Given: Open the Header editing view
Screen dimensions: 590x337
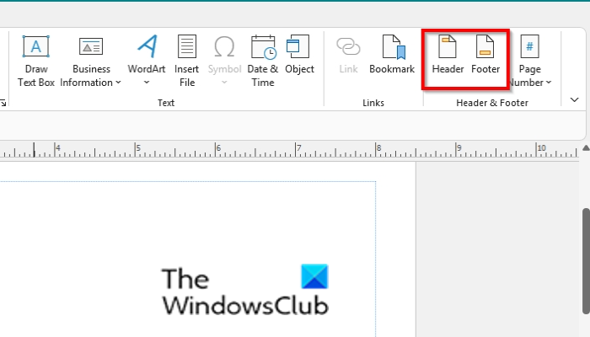Looking at the screenshot, I should pyautogui.click(x=448, y=55).
